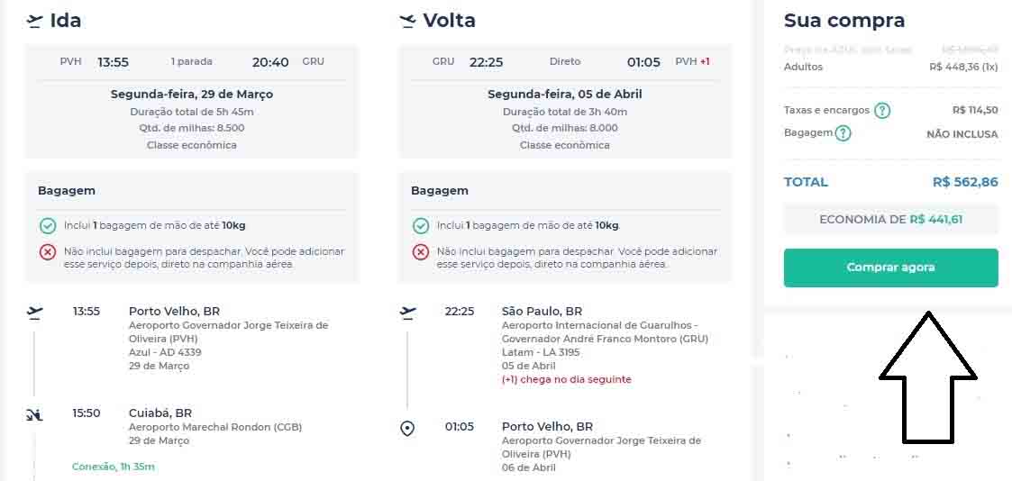Click the TOTAL R$ 562,86 amount
Screen dimensions: 1012x481
click(x=965, y=182)
